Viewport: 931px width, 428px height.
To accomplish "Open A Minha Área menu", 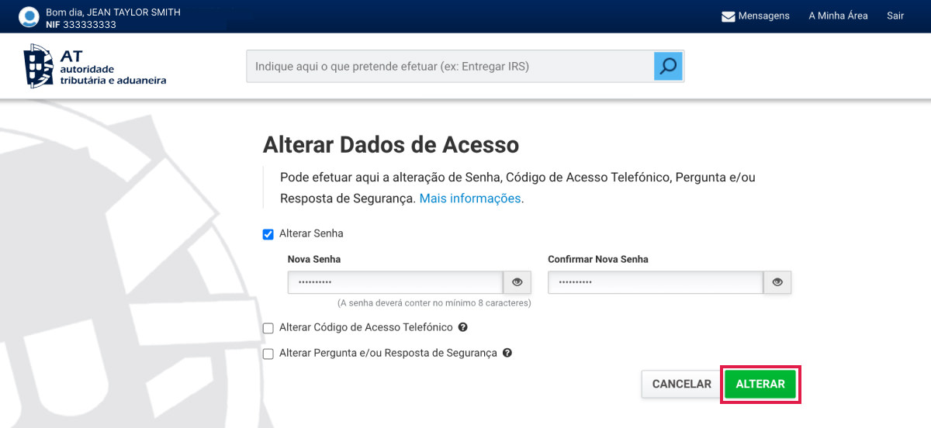I will tap(838, 16).
